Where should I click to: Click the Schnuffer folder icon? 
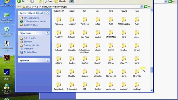pos(72,46)
